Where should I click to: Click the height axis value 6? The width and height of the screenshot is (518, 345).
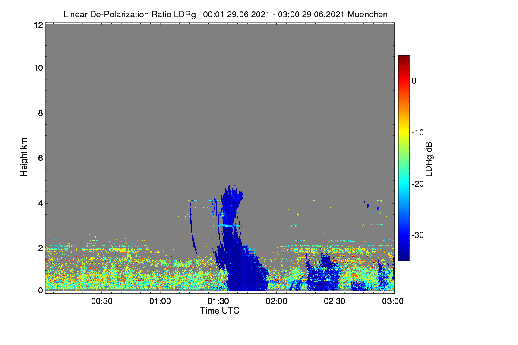(x=40, y=158)
